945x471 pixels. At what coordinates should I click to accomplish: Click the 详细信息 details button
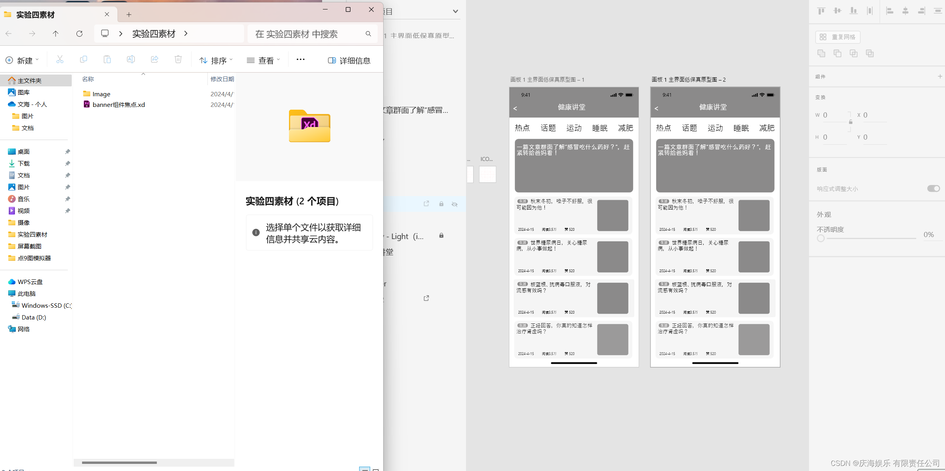point(349,60)
